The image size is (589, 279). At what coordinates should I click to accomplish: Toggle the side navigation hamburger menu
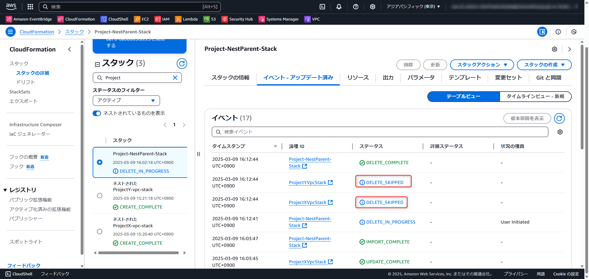pos(10,32)
